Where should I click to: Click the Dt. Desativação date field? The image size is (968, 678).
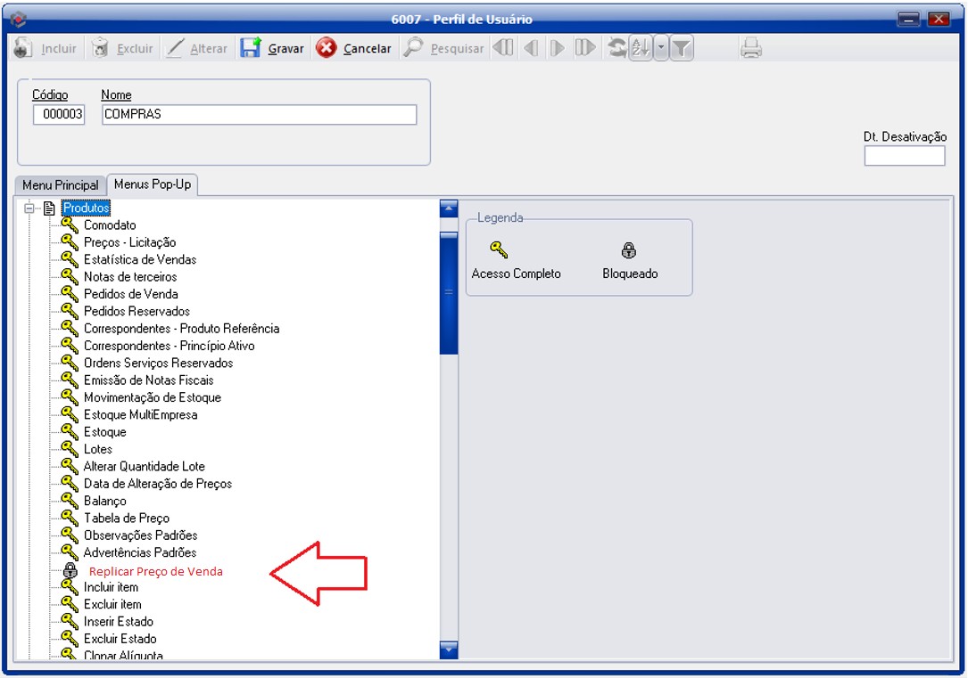pyautogui.click(x=904, y=156)
